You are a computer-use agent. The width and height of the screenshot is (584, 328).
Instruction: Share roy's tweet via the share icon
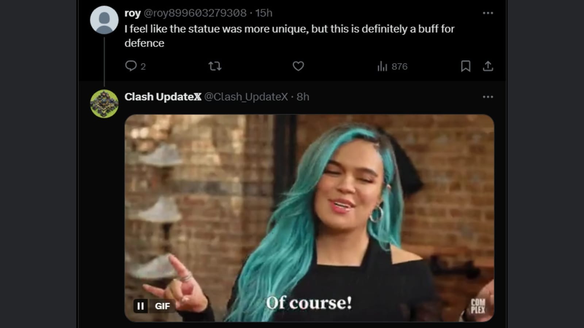[x=488, y=66]
